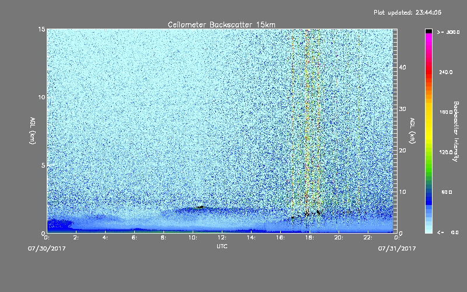467x292 pixels.
Task: Click the start date label 07/30/2017
Action: tap(47, 248)
